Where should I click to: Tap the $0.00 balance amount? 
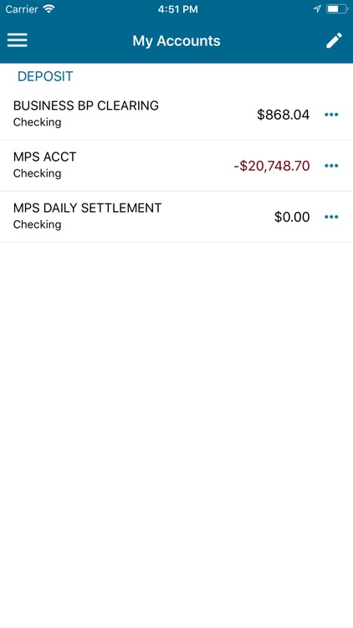point(292,217)
